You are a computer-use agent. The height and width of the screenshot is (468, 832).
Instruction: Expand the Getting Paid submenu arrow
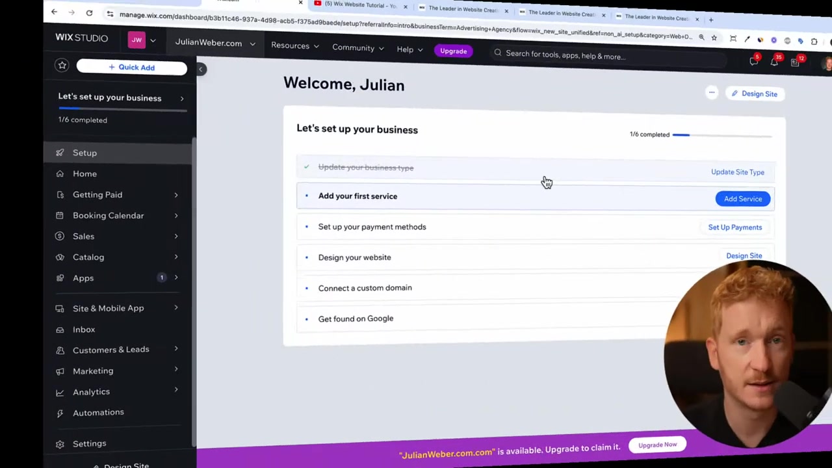coord(176,194)
